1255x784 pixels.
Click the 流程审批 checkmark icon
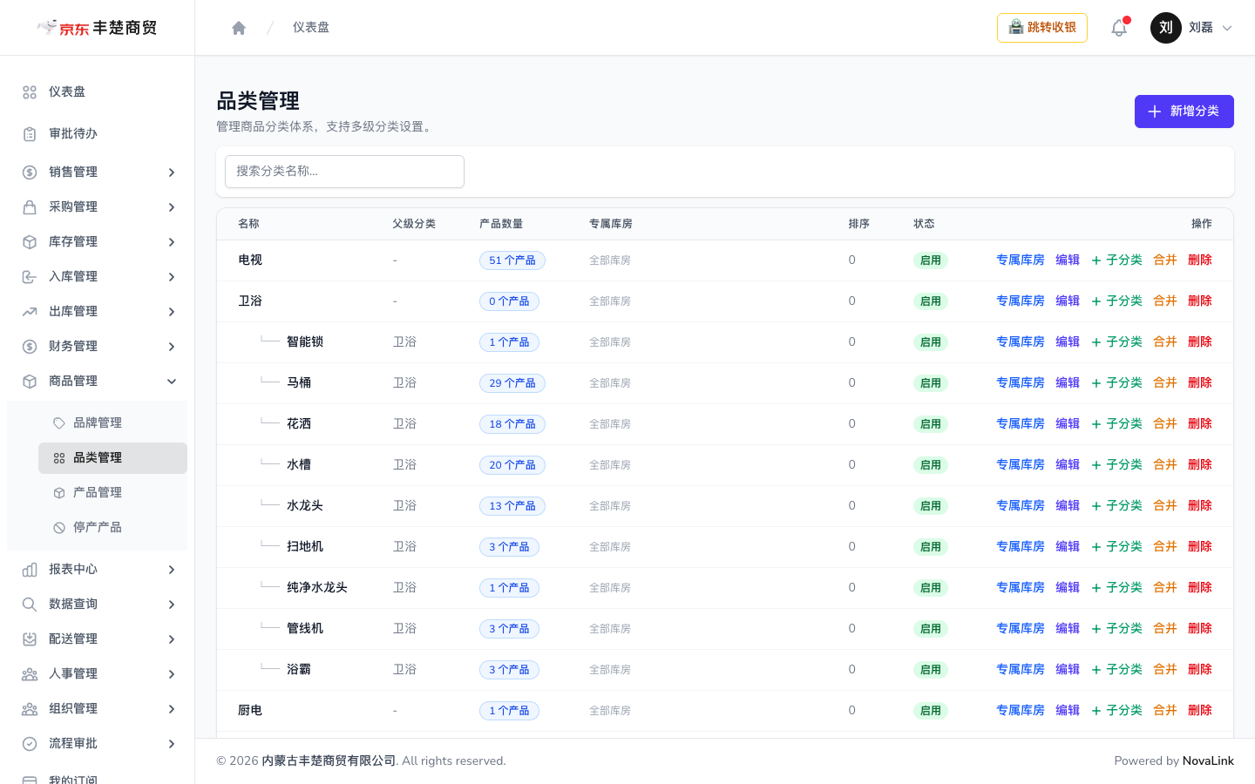pos(30,744)
